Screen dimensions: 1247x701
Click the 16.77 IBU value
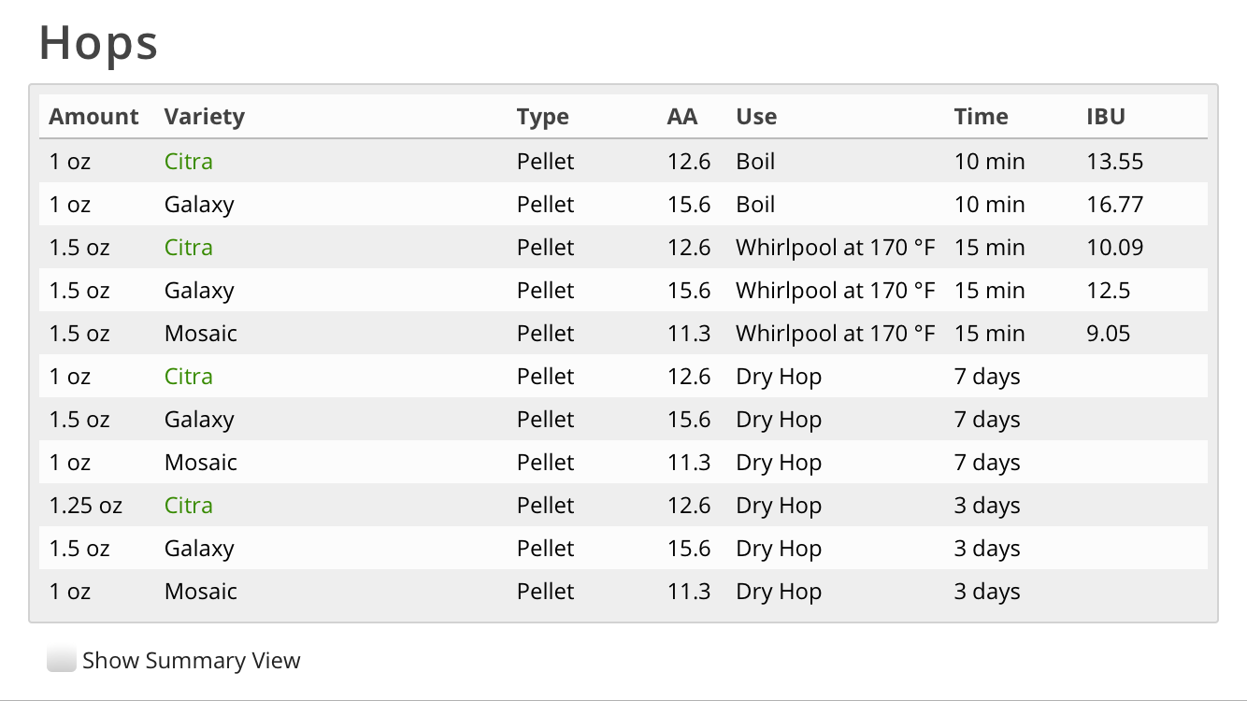click(x=1115, y=205)
